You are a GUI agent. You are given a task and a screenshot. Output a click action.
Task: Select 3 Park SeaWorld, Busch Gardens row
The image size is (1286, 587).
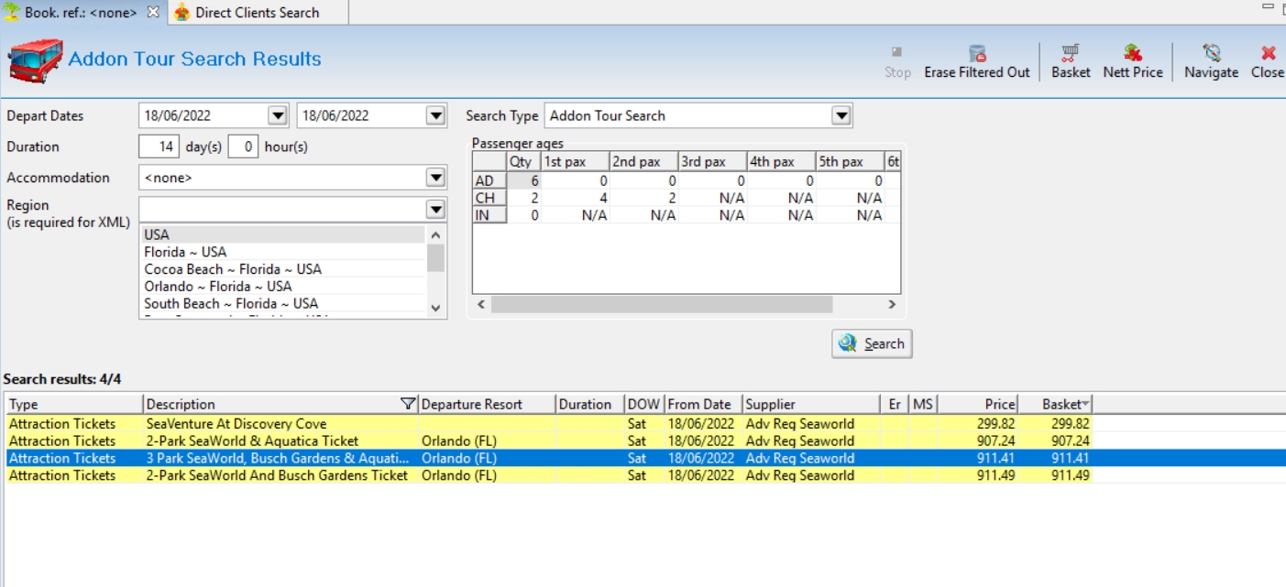(x=643, y=458)
